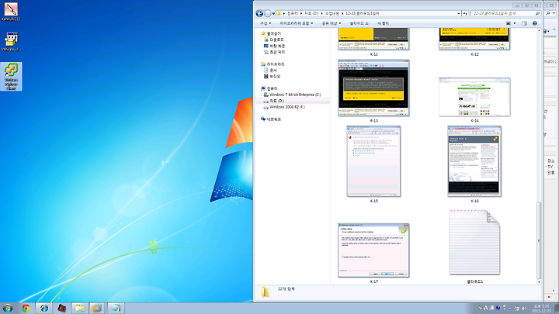Select the VMware vSphere Client desktop shortcut

coord(11,77)
